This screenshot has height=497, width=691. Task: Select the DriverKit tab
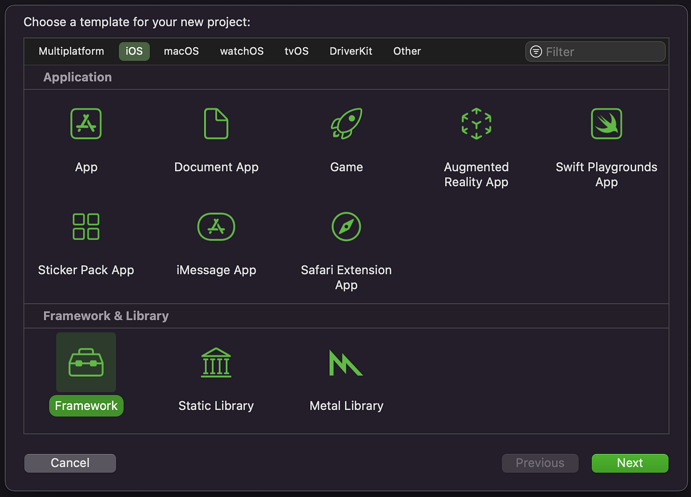tap(351, 51)
